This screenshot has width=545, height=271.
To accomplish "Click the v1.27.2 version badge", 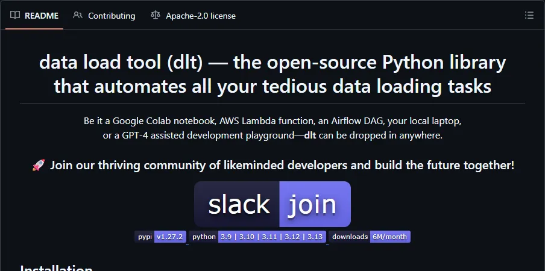I will click(170, 237).
